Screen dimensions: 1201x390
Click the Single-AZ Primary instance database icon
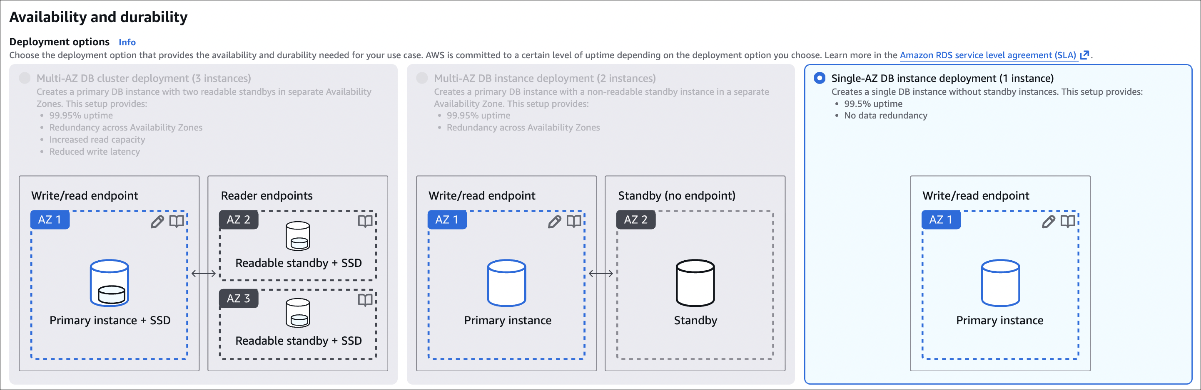(1000, 283)
